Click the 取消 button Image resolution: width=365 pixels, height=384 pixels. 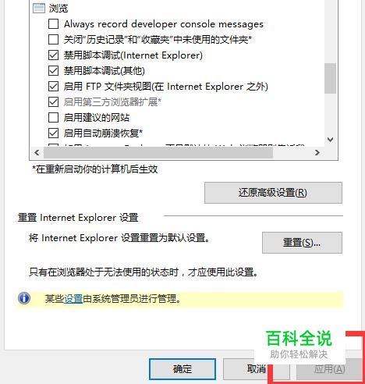click(x=256, y=369)
